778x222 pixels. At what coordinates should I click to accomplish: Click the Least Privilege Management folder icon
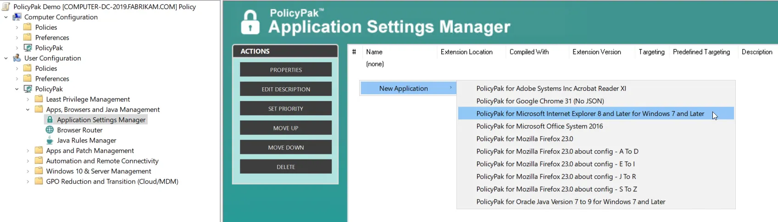click(x=39, y=99)
